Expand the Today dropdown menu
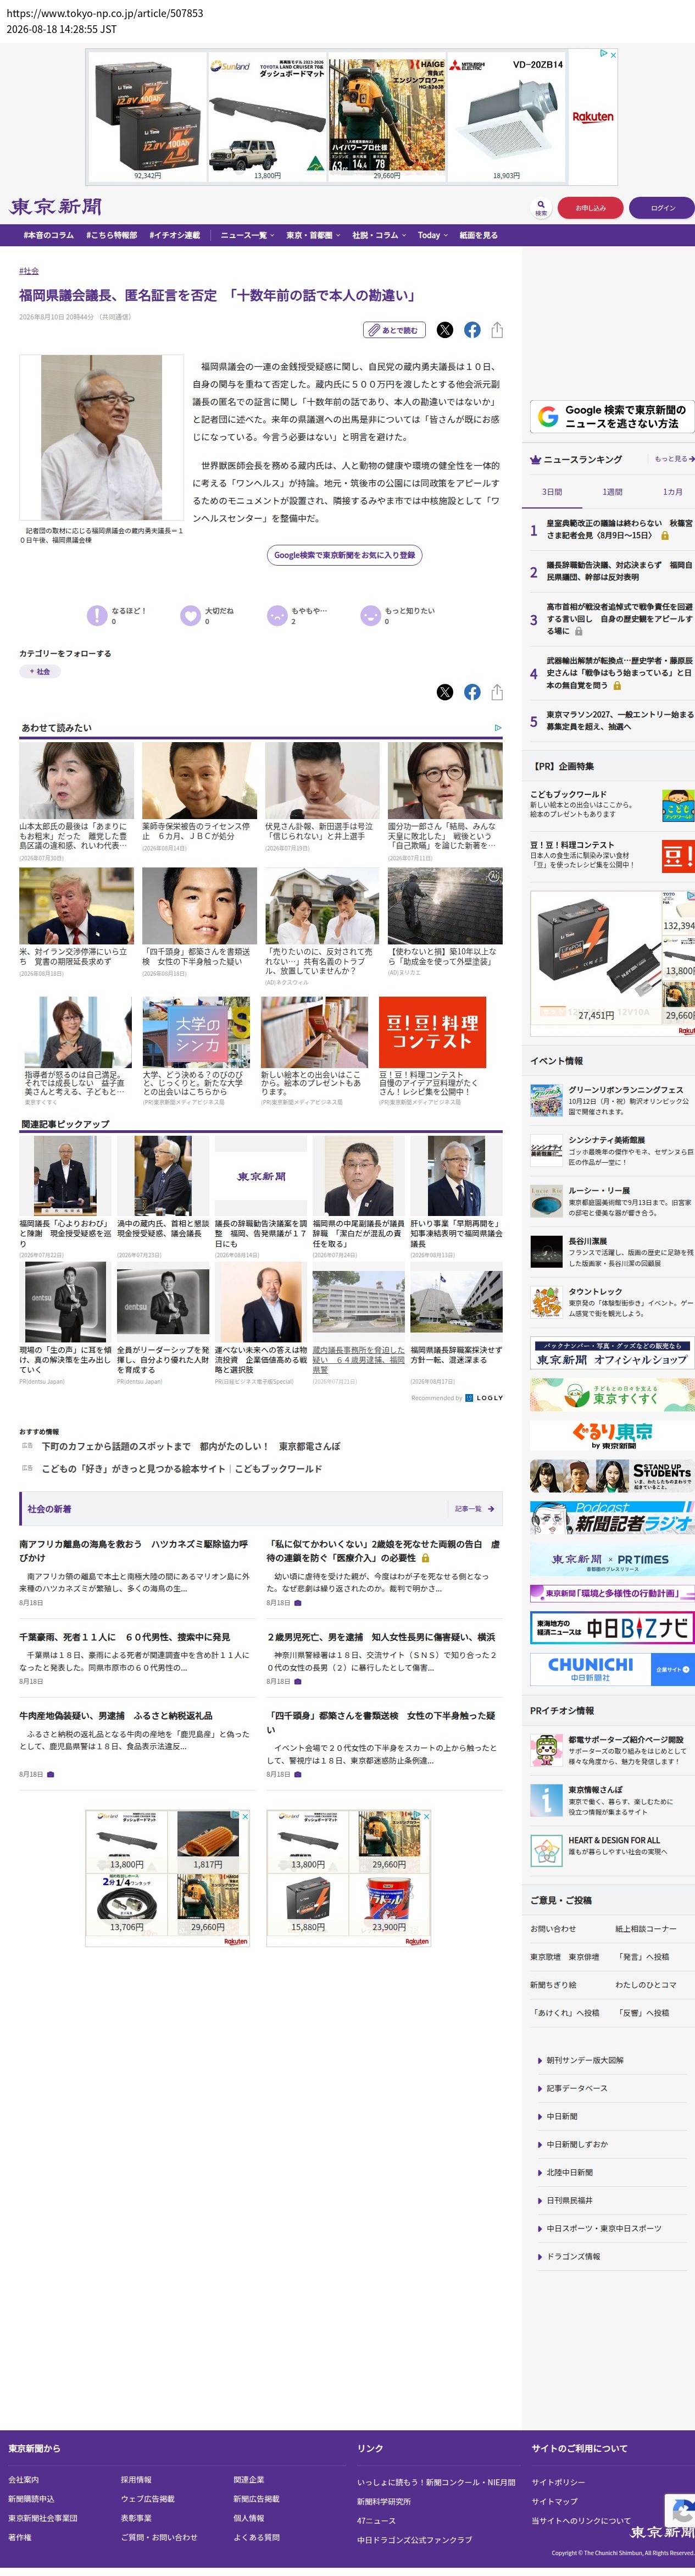This screenshot has height=2576, width=695. (x=433, y=235)
